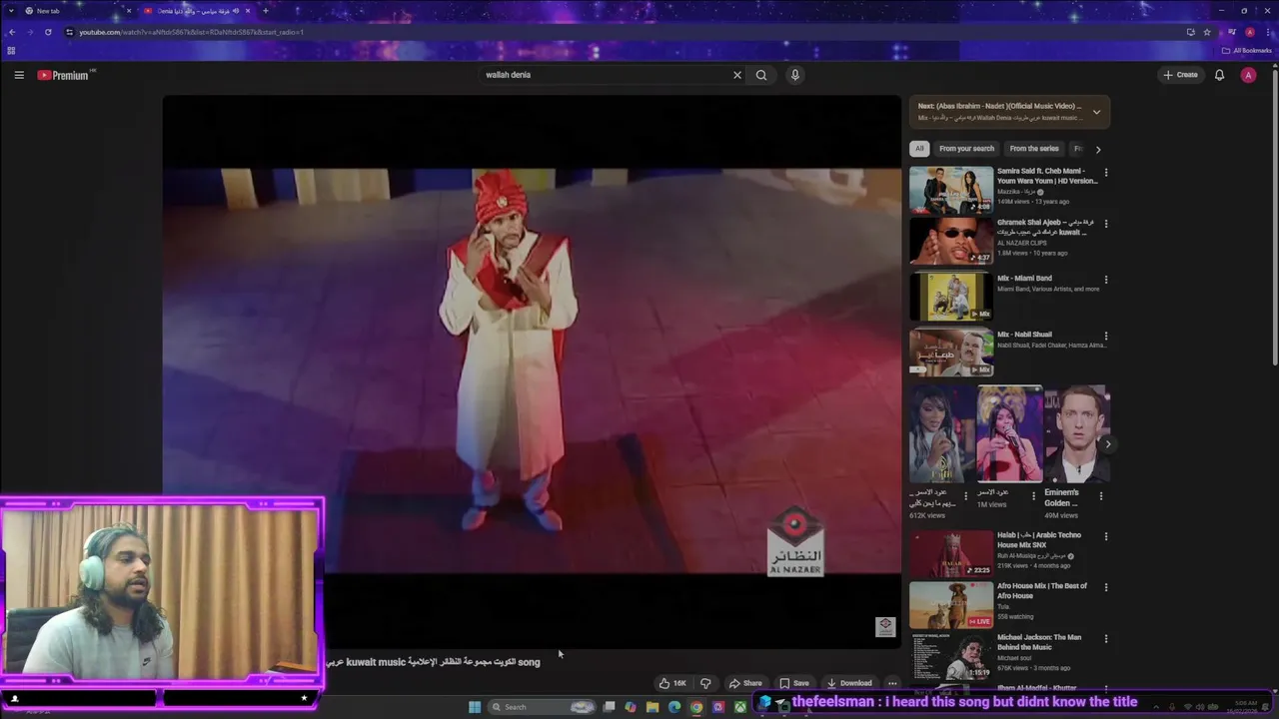Open Copilot icon on the taskbar
Image resolution: width=1279 pixels, height=719 pixels.
631,707
